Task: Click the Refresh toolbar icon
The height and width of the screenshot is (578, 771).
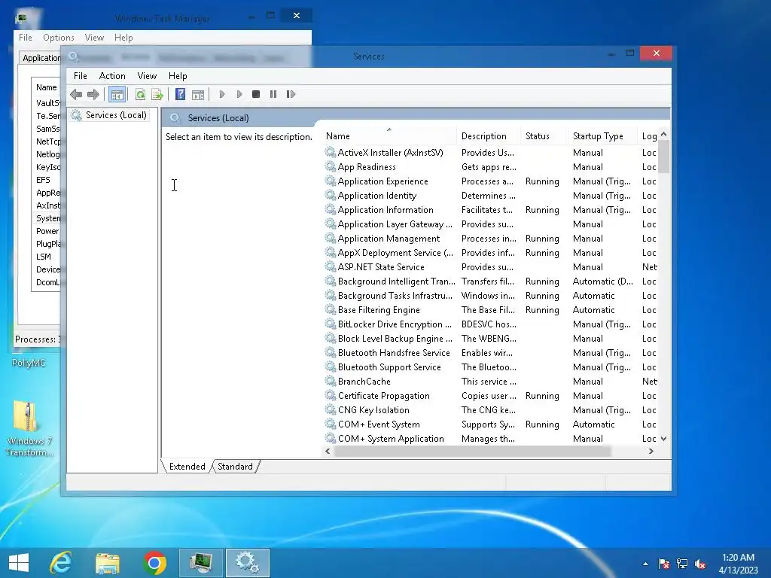Action: tap(140, 94)
